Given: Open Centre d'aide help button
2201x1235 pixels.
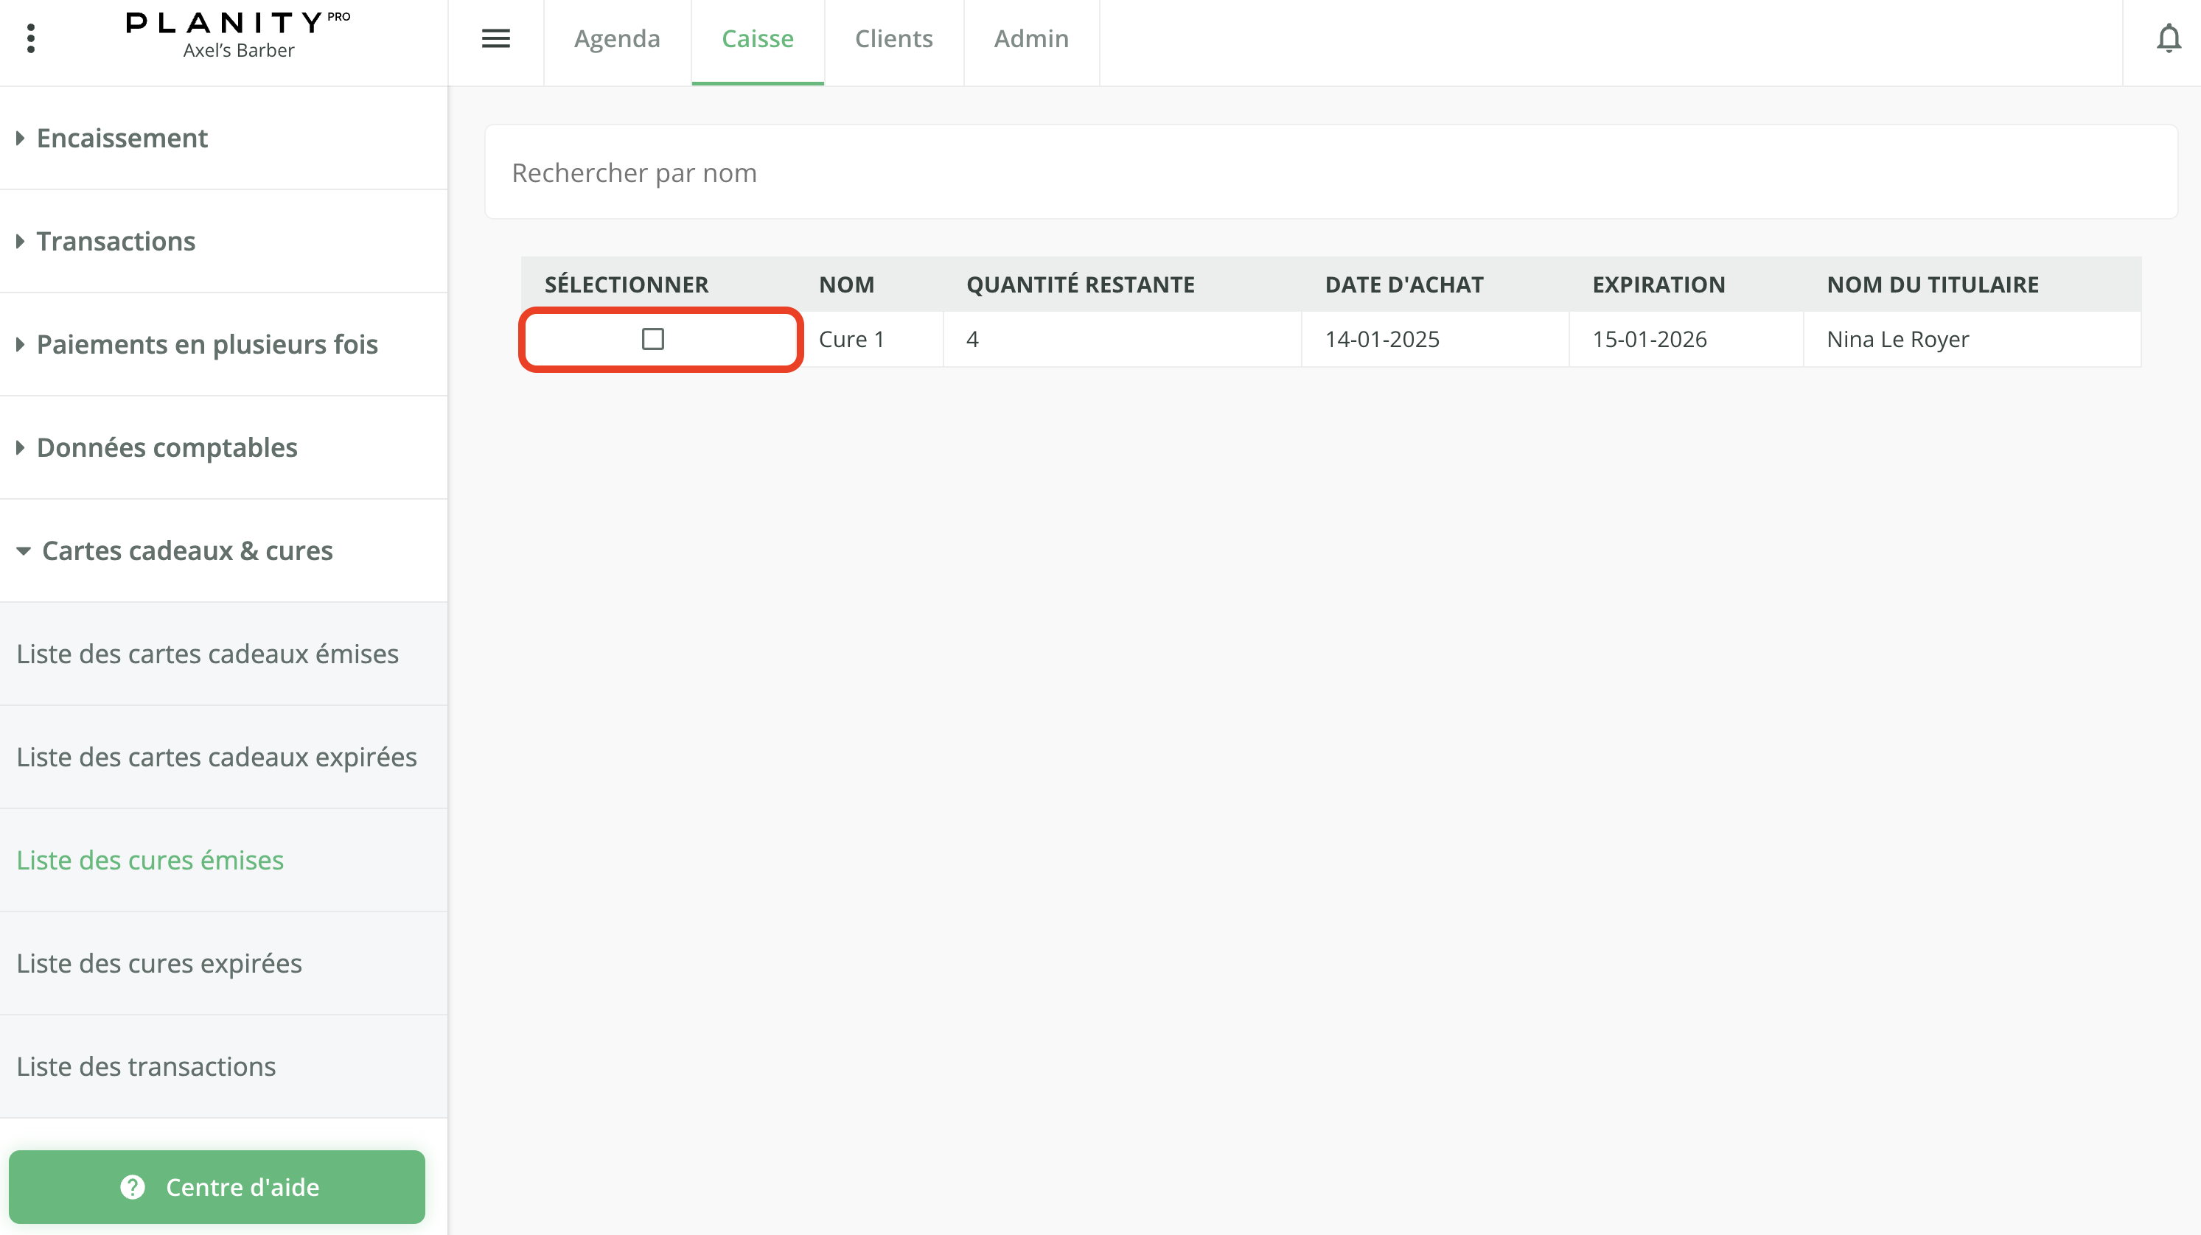Looking at the screenshot, I should click(217, 1187).
